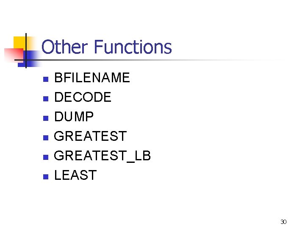This screenshot has height=229, width=305.
Task: Select the GREATEST bullet text
Action: pyautogui.click(x=90, y=136)
